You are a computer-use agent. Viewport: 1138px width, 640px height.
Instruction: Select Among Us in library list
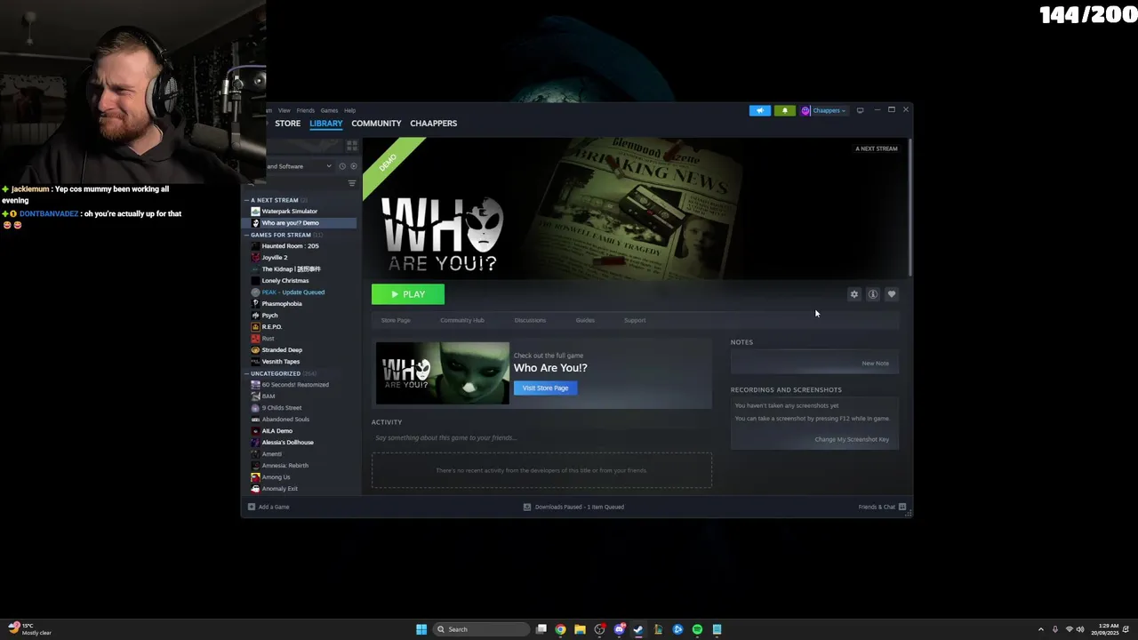276,477
